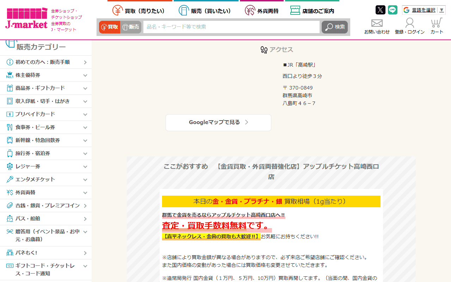Click the 西口より徒歩３分 text

coord(302,76)
